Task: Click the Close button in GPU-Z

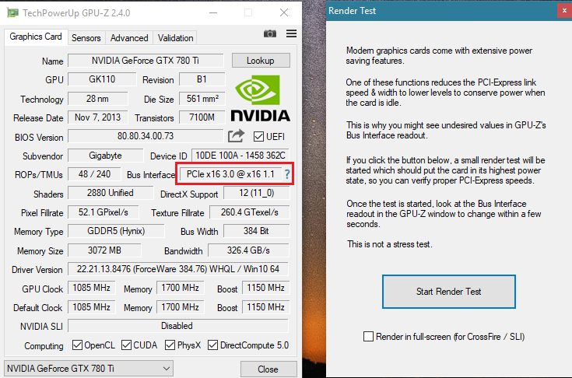Action: tap(268, 369)
